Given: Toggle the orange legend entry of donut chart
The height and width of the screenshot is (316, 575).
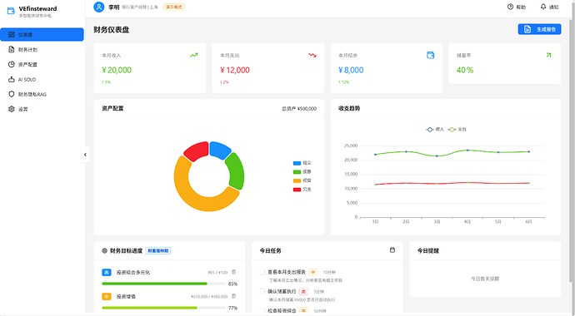Looking at the screenshot, I should click(x=302, y=180).
